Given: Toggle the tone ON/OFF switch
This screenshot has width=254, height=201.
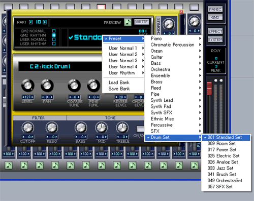Looking at the screenshot, I should [140, 129].
